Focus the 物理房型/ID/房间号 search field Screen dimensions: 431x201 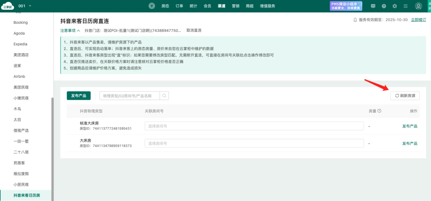130,96
